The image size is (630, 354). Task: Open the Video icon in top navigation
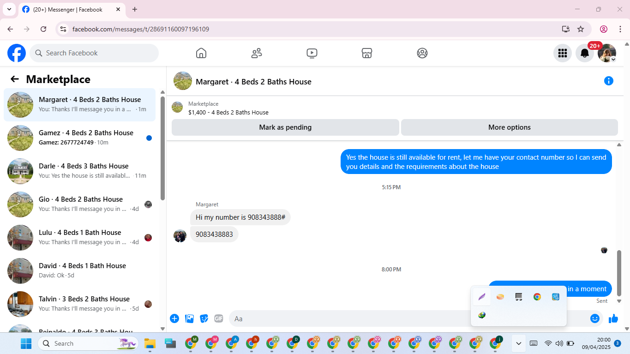tap(312, 53)
